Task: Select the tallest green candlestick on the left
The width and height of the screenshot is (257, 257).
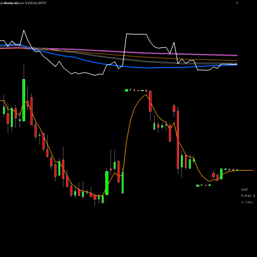Action: coord(24,100)
